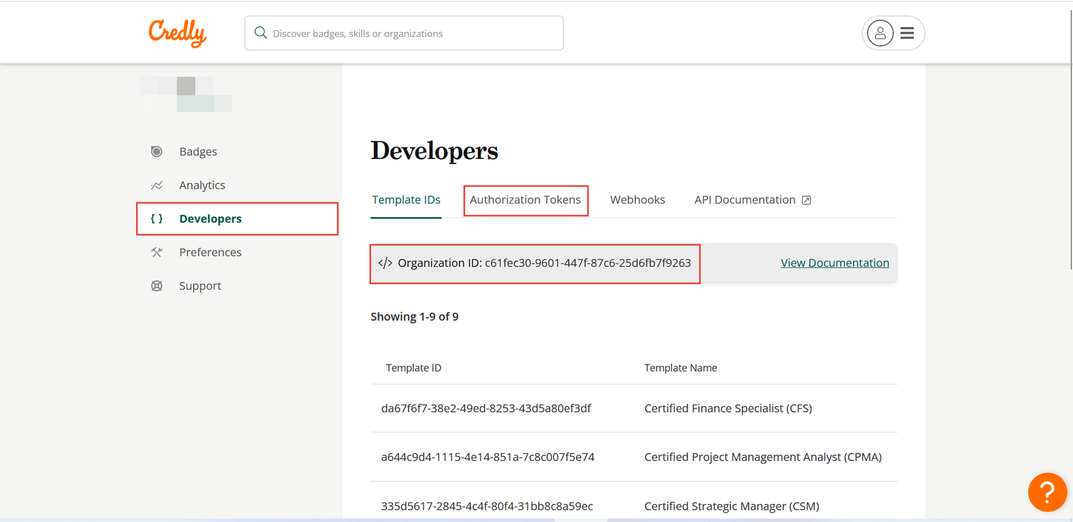The height and width of the screenshot is (522, 1073).
Task: Switch to the Webhooks tab
Action: click(x=637, y=200)
